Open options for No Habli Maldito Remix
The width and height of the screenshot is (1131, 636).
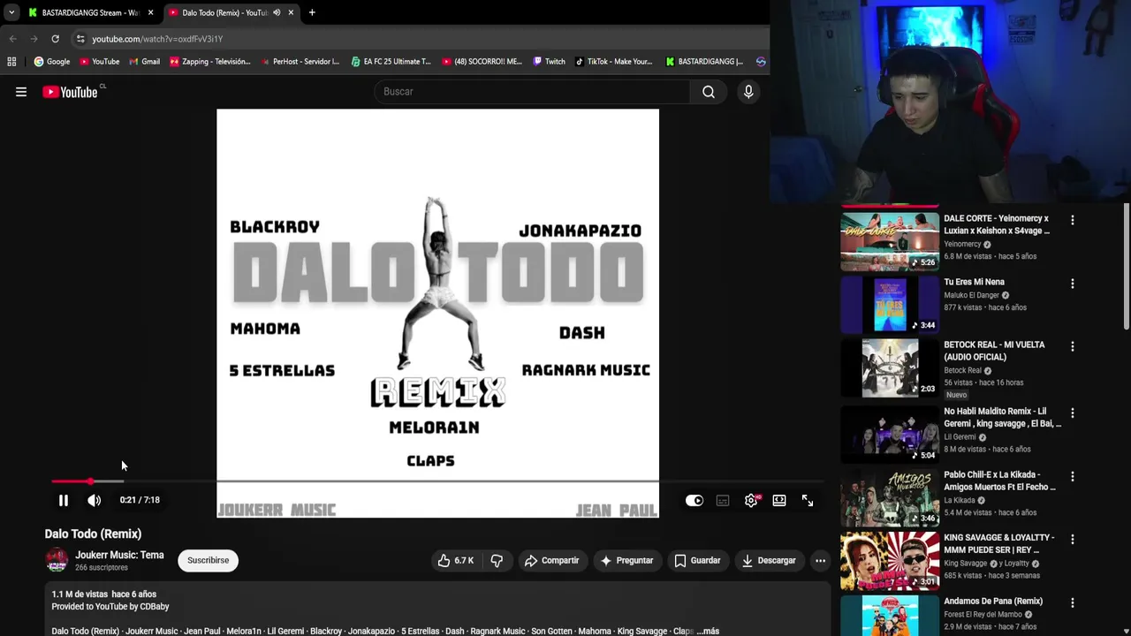pyautogui.click(x=1073, y=413)
